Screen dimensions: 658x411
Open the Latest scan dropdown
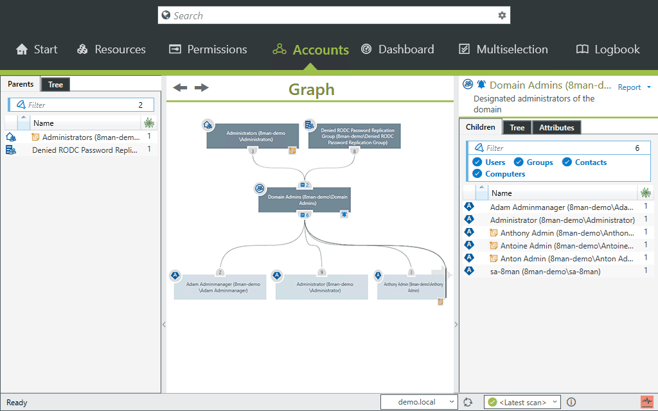pyautogui.click(x=522, y=402)
